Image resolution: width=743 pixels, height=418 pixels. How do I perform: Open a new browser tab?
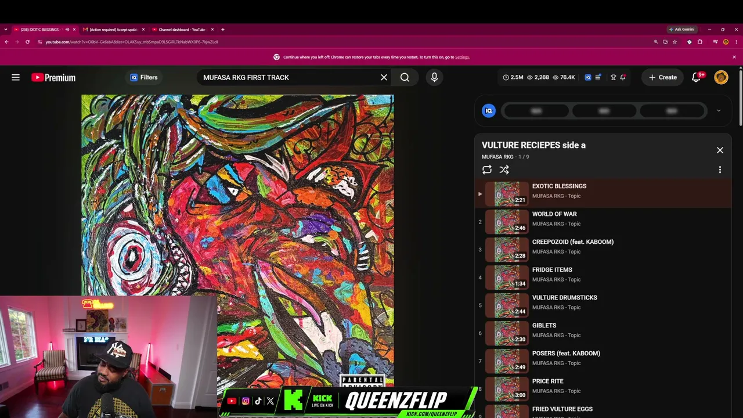pyautogui.click(x=222, y=30)
